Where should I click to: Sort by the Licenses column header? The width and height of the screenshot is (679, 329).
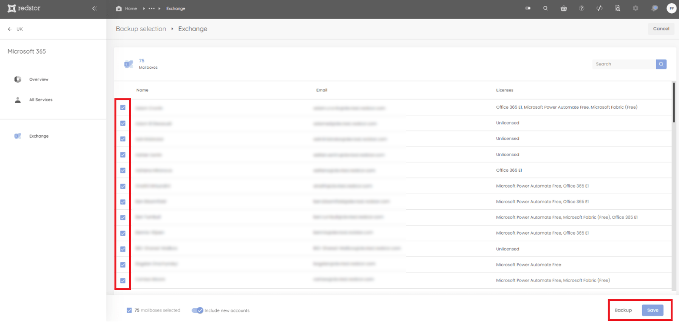click(x=505, y=90)
